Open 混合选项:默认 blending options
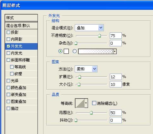The height and width of the screenshot is (134, 153). coord(21,25)
